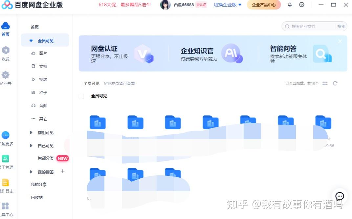Open 回收站 recycle bin
The image size is (352, 219).
(x=36, y=197)
